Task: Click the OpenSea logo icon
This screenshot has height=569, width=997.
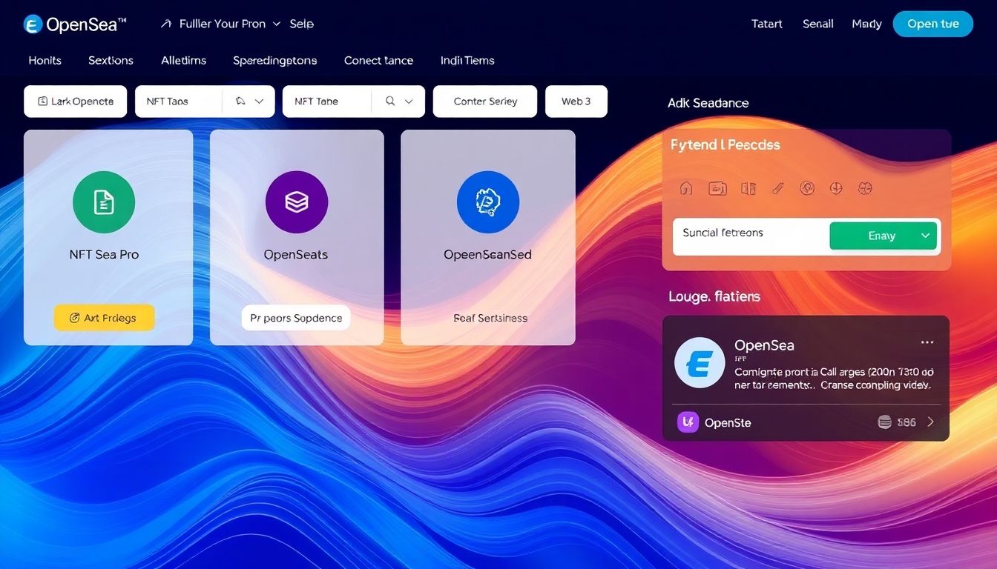Action: click(x=33, y=24)
